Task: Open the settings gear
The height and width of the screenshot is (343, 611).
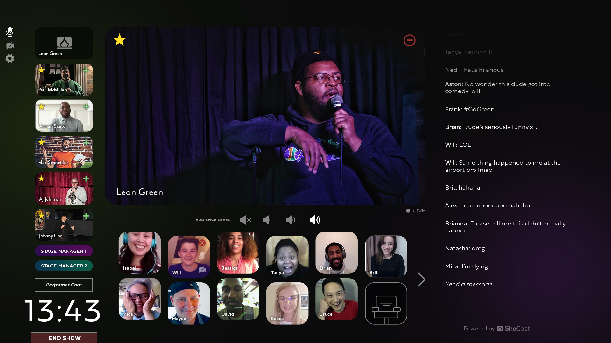Action: 10,58
